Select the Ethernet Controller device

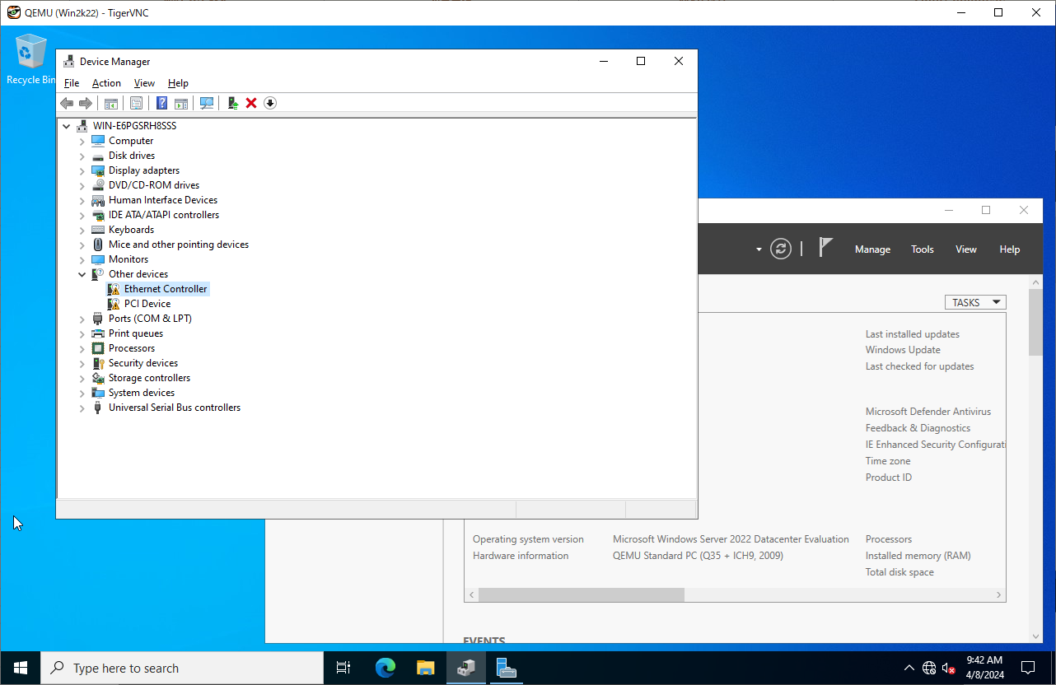(x=166, y=289)
